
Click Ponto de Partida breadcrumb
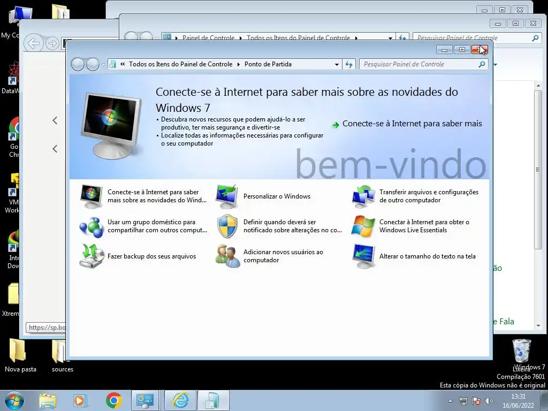point(268,64)
